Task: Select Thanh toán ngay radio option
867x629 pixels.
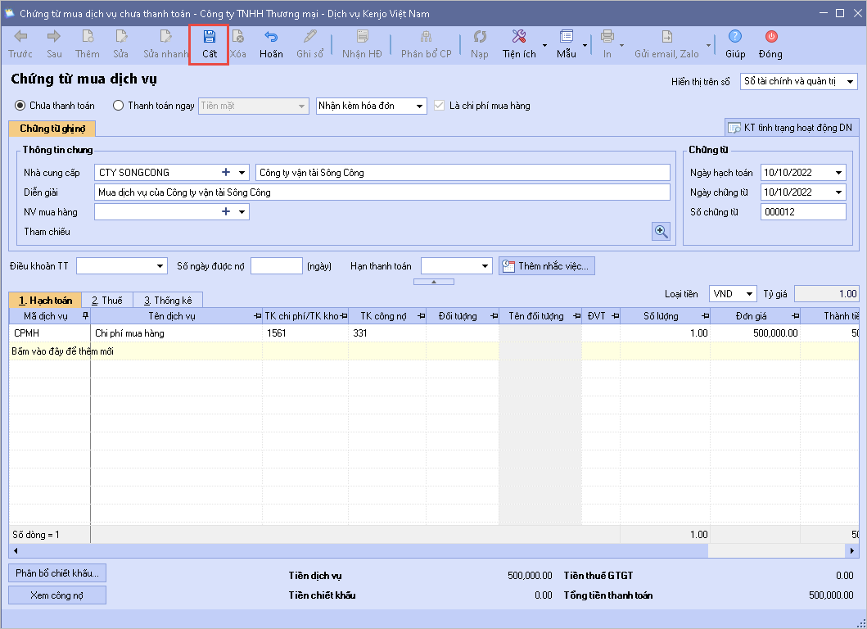Action: [x=118, y=105]
